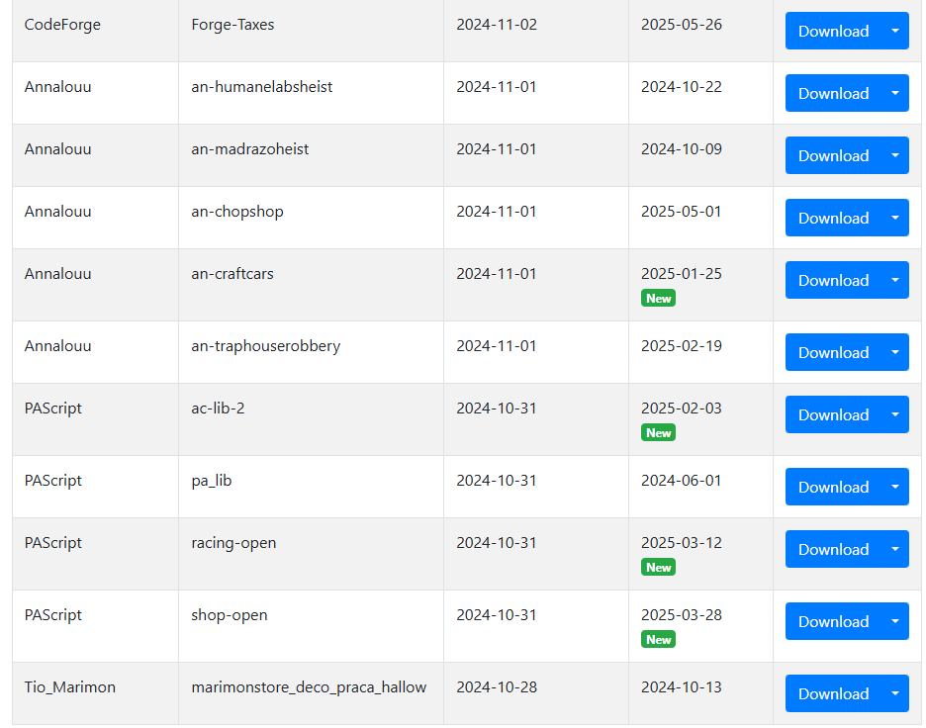Download pa_lib resource
The height and width of the screenshot is (728, 926).
(833, 487)
